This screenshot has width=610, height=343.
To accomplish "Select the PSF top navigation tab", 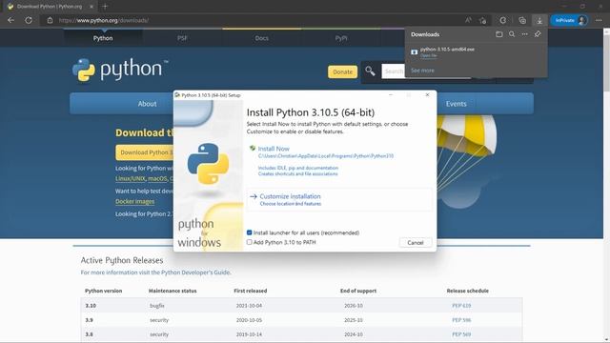I will click(182, 38).
